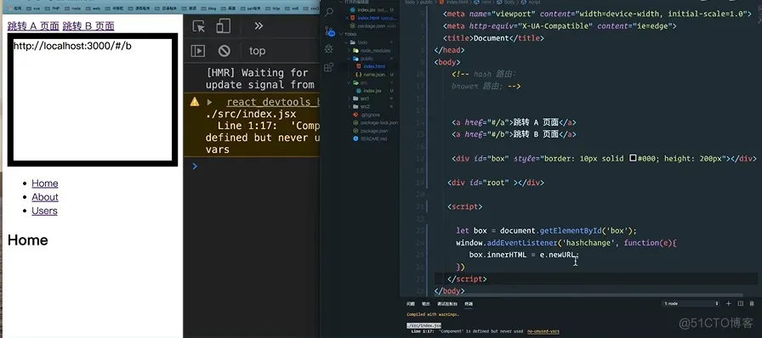Close the index.html open editor entry

pos(347,18)
